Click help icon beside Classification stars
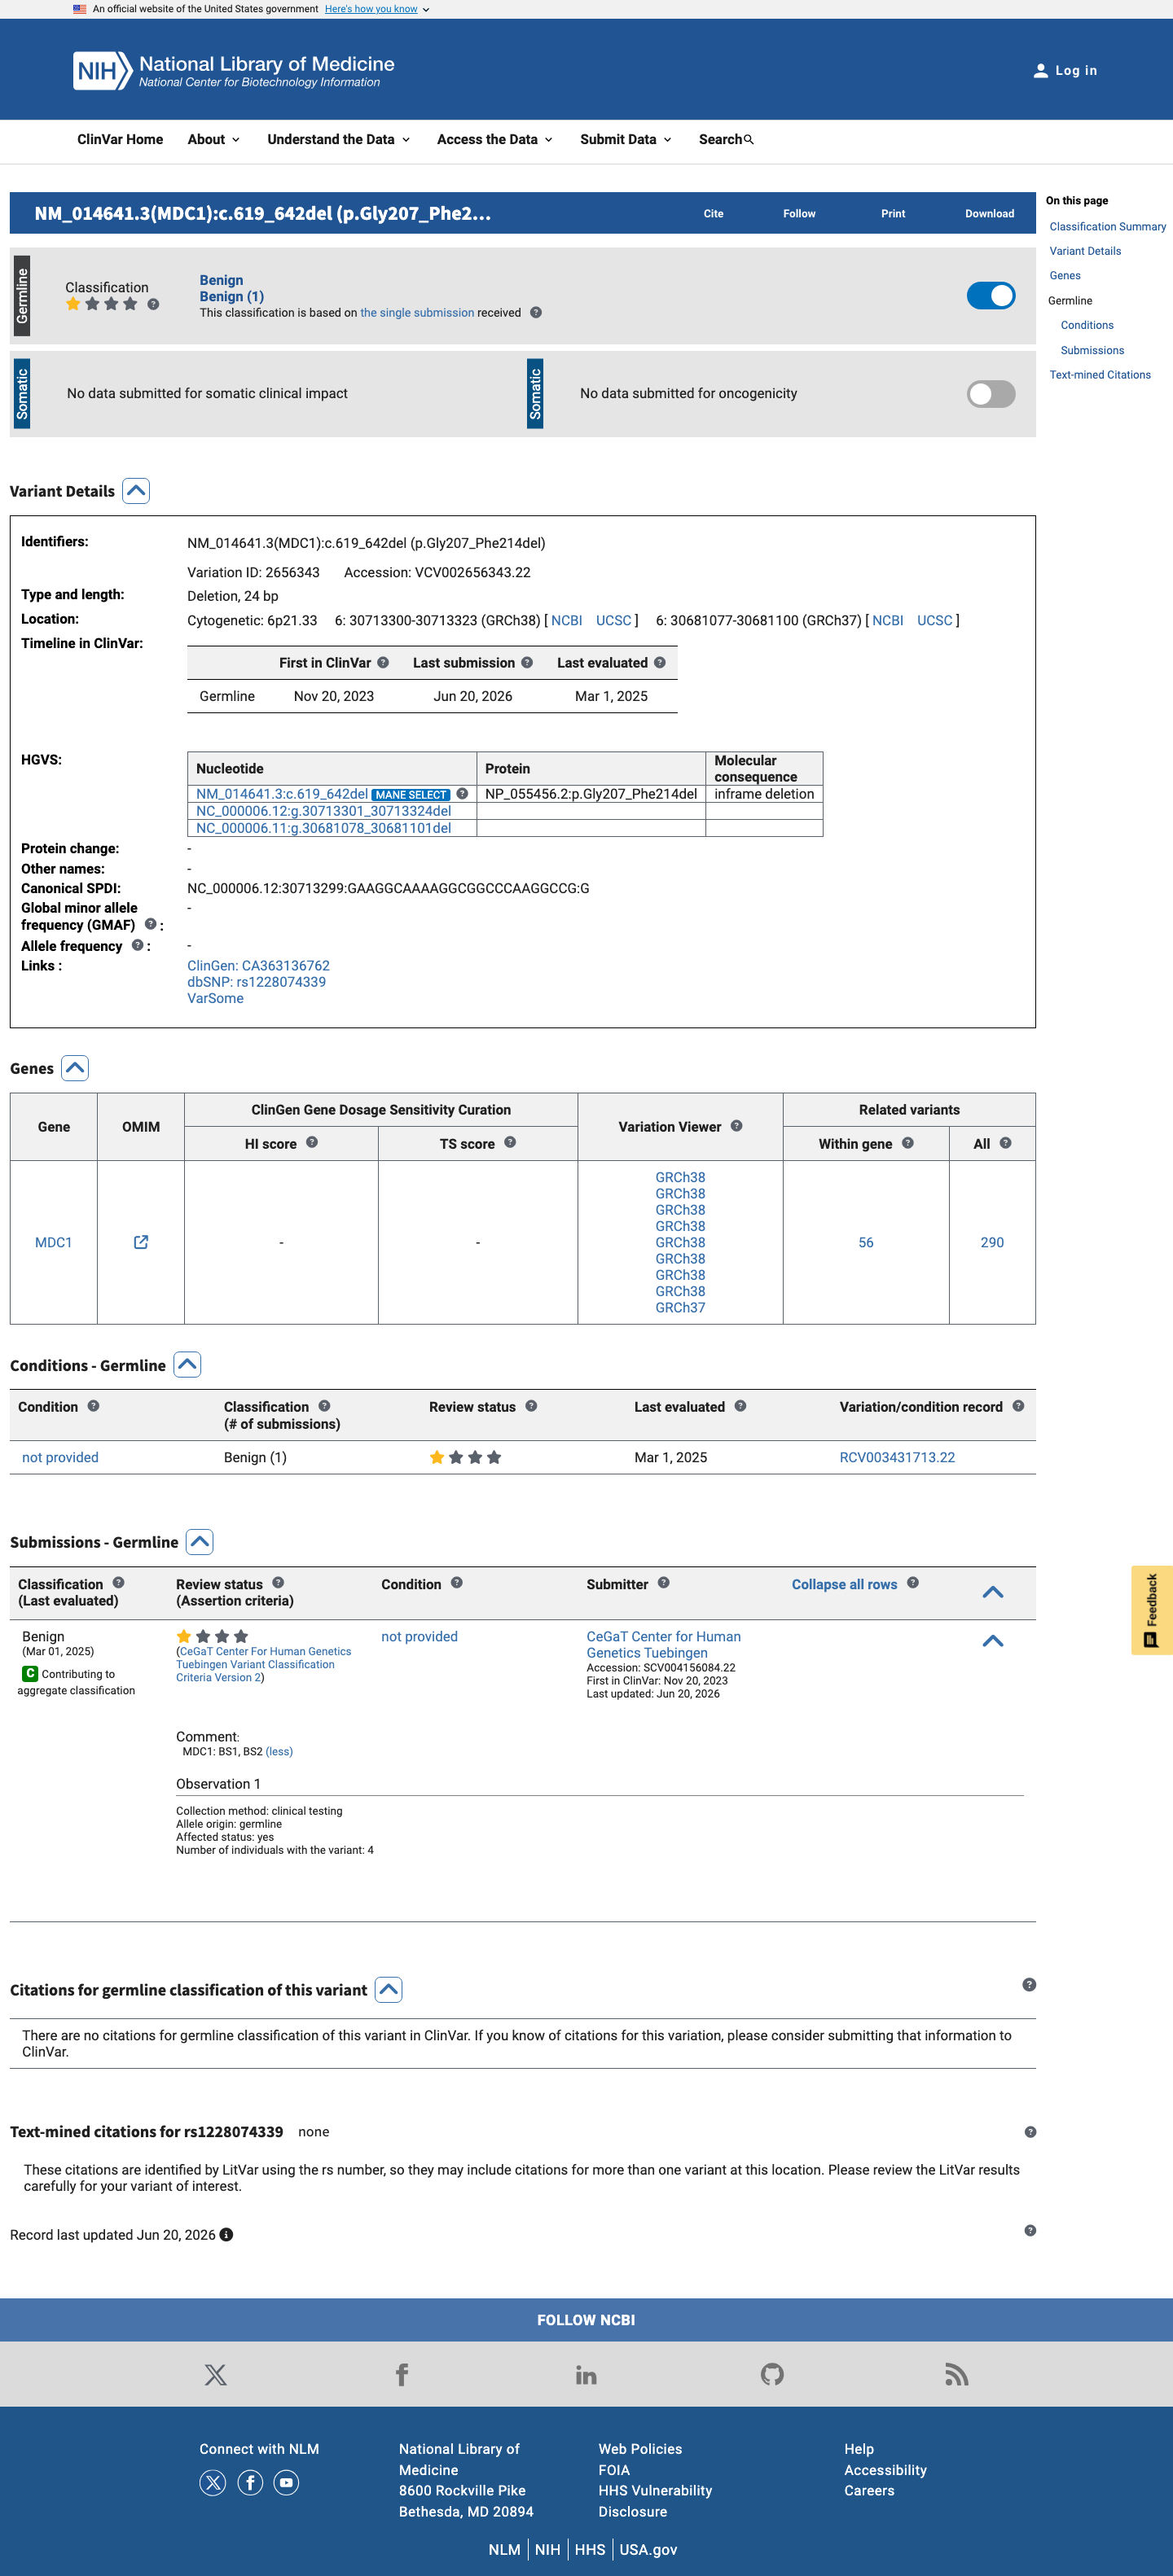Viewport: 1173px width, 2576px height. click(153, 304)
